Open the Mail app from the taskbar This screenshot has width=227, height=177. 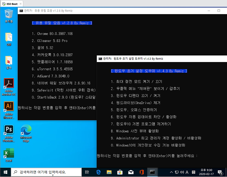coord(131,172)
